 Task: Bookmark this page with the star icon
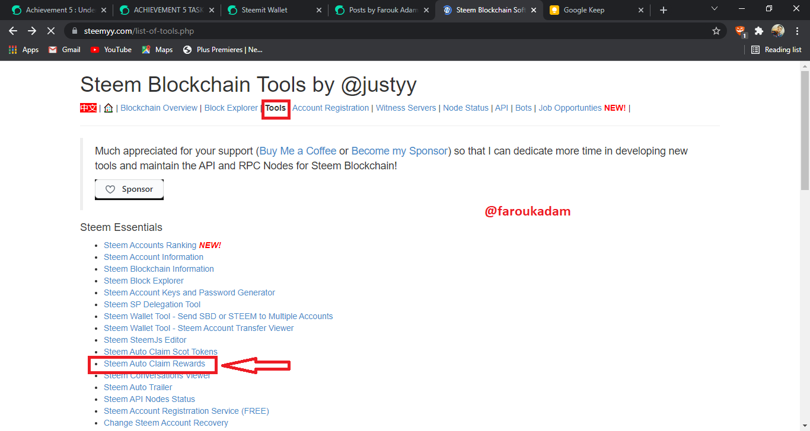(716, 31)
